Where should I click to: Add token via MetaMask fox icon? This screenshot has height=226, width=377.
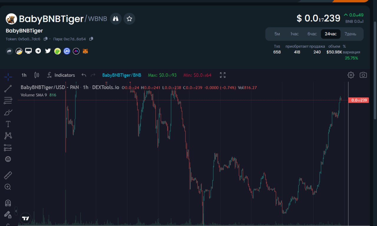click(x=85, y=51)
